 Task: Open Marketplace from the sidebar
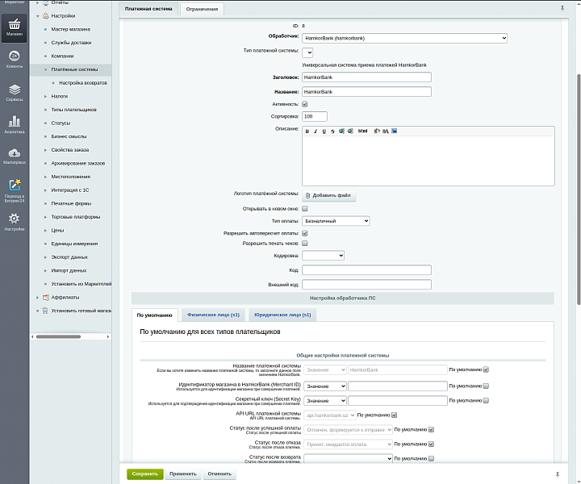(x=15, y=155)
